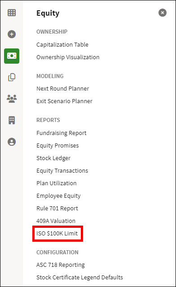
Task: Open the Stock Ledger
Action: [53, 158]
